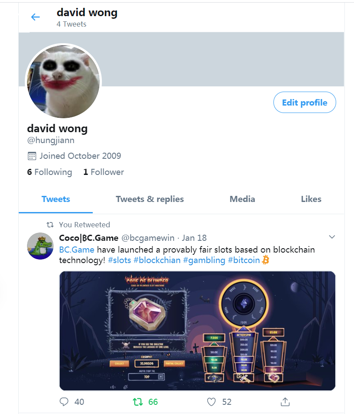Screen dimensions: 354x414
Task: Open the Media tab
Action: coord(242,199)
